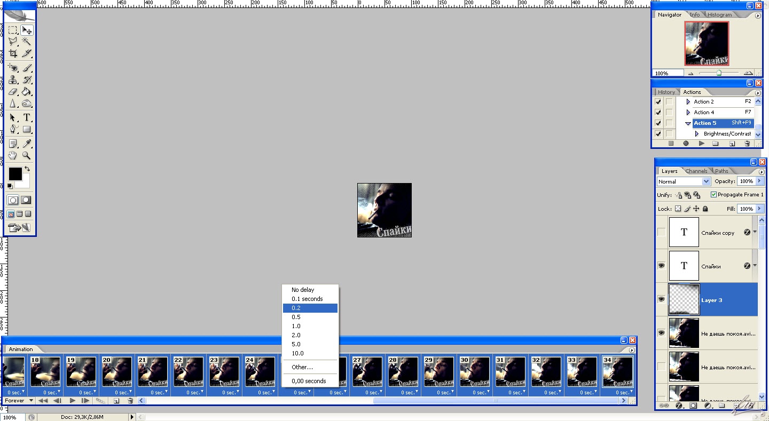Add a layer mask in Layers panel
The width and height of the screenshot is (769, 421).
point(693,406)
